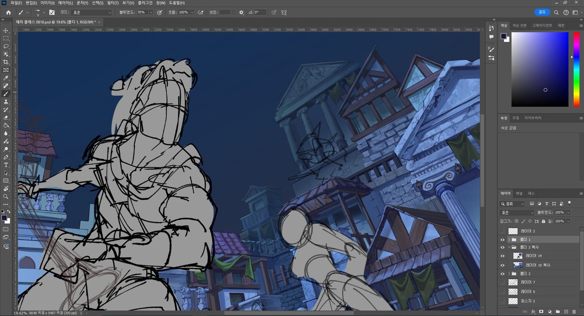Click the brush angle 0° field
Screen dimensions: 584x316
click(x=259, y=12)
